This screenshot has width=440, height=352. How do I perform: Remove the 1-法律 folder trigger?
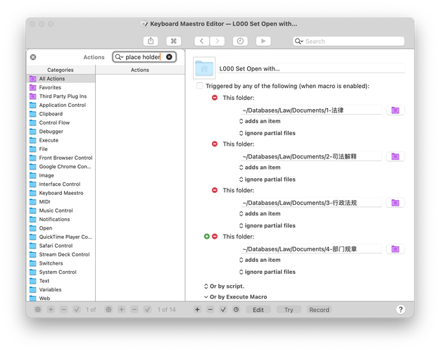(x=215, y=98)
